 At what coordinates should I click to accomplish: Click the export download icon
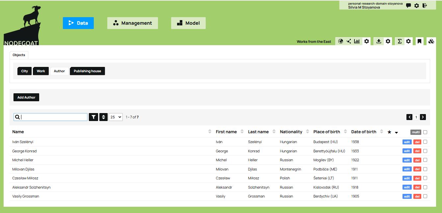click(x=379, y=41)
